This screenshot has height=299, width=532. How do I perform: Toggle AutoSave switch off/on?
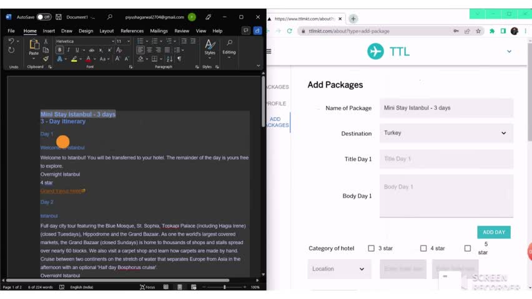(44, 17)
